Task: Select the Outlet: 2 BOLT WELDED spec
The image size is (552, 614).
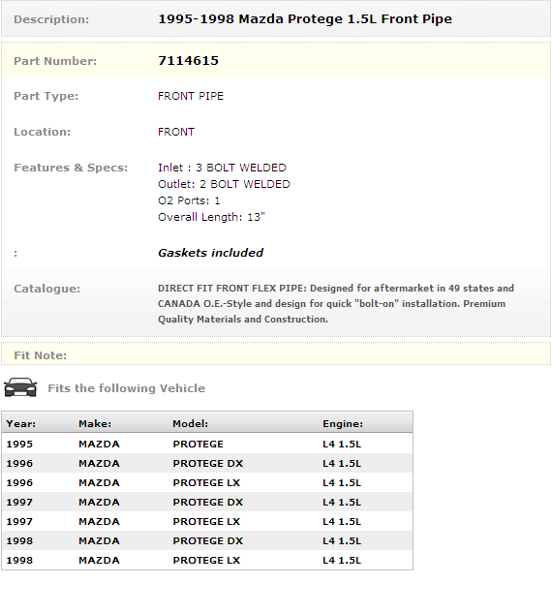Action: [x=224, y=184]
